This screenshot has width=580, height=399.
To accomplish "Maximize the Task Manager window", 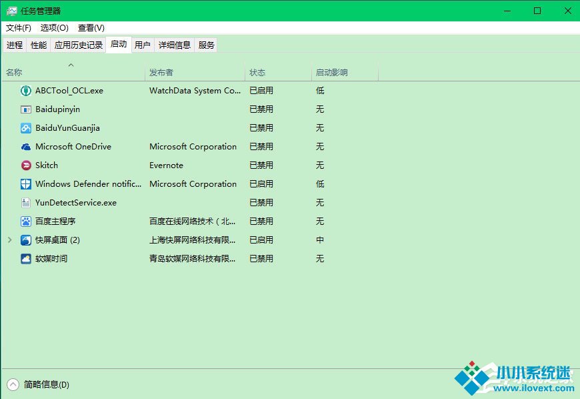I will click(x=537, y=11).
